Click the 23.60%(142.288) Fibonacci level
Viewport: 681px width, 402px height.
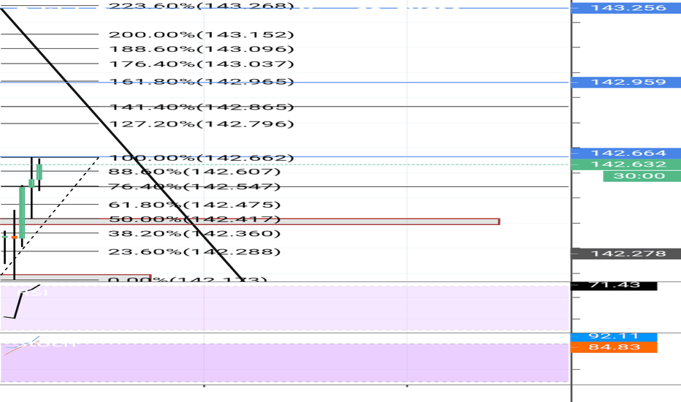[x=194, y=252]
